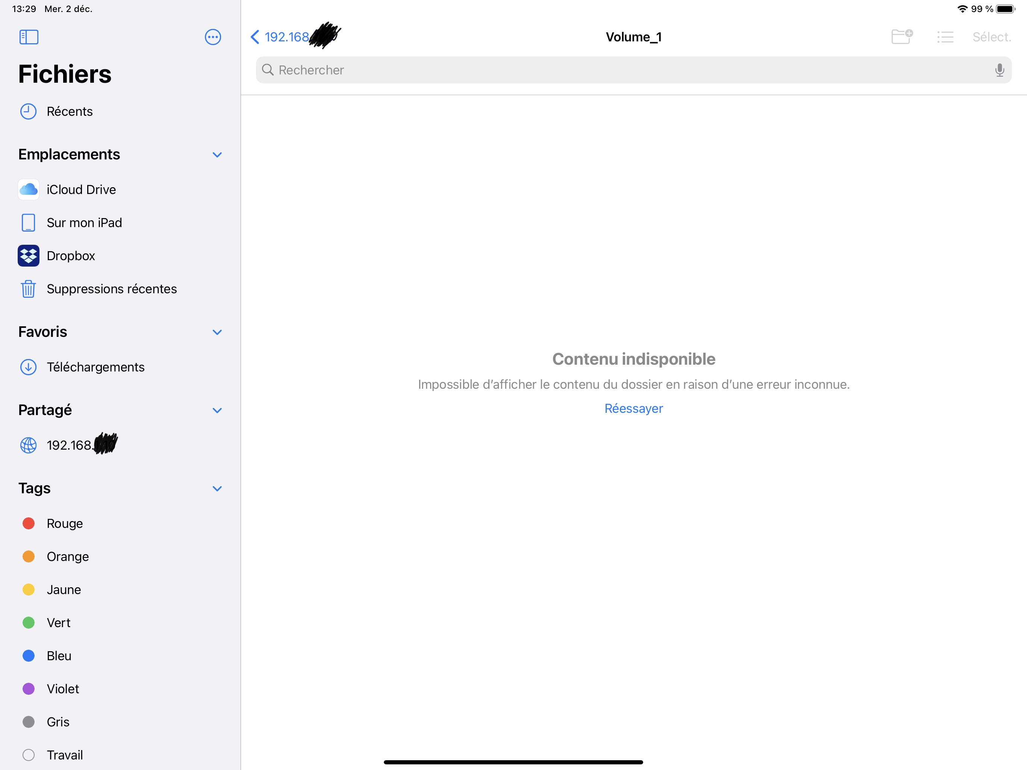Screen dimensions: 1027x770
Task: Tap the Réessayer link
Action: [x=633, y=409]
